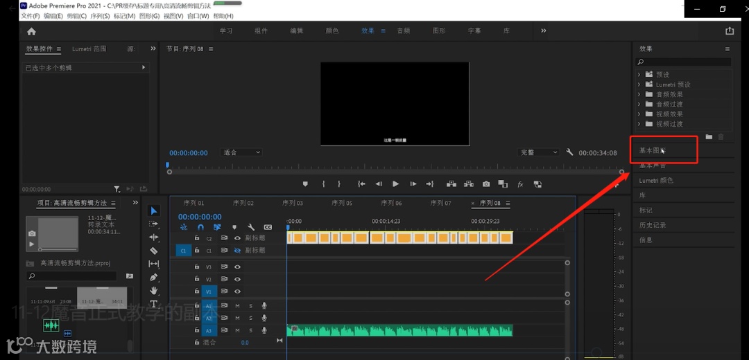The height and width of the screenshot is (360, 749).
Task: Toggle global FX mute button
Action: (x=521, y=185)
